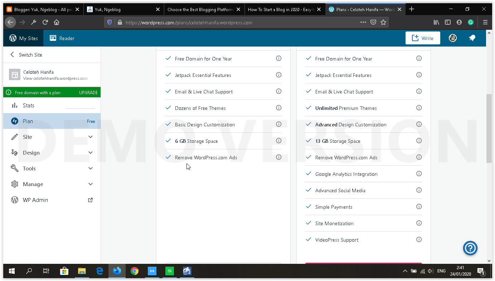Launch Chrome from the taskbar
The width and height of the screenshot is (495, 281).
point(135,271)
